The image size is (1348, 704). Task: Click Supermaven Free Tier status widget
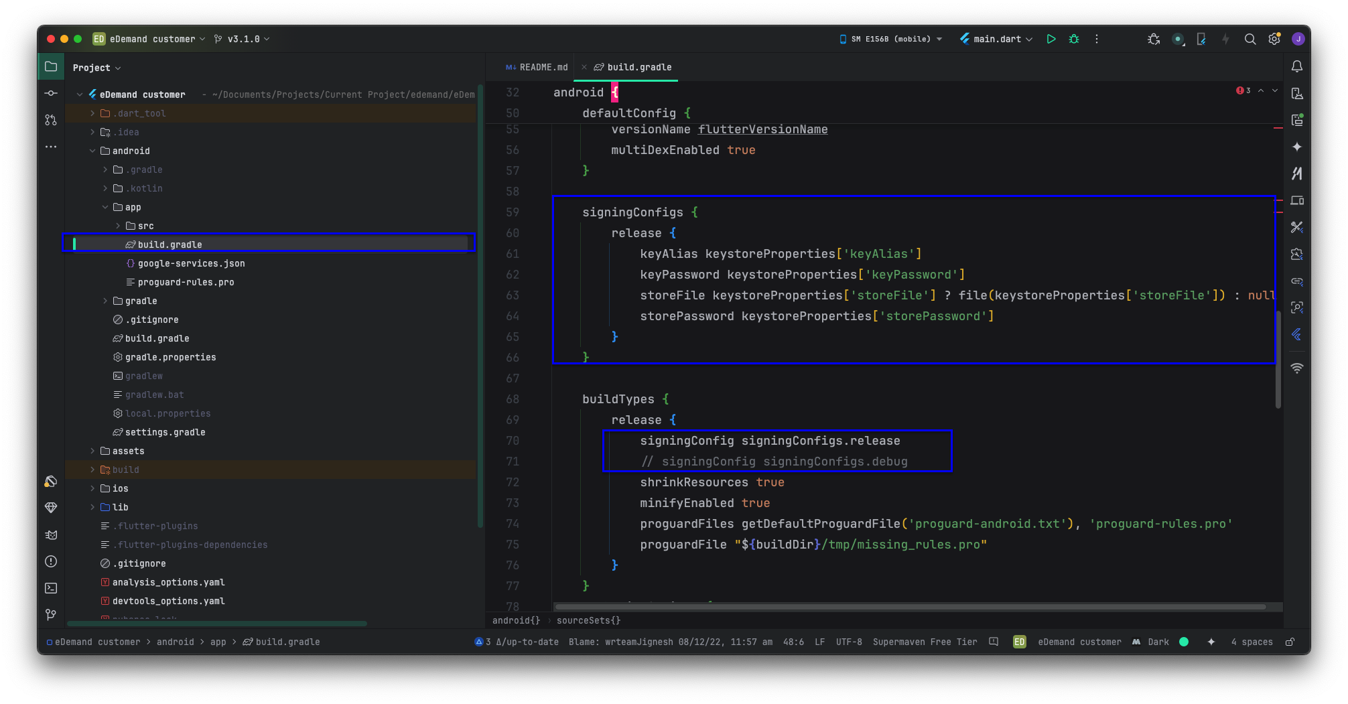(x=925, y=642)
